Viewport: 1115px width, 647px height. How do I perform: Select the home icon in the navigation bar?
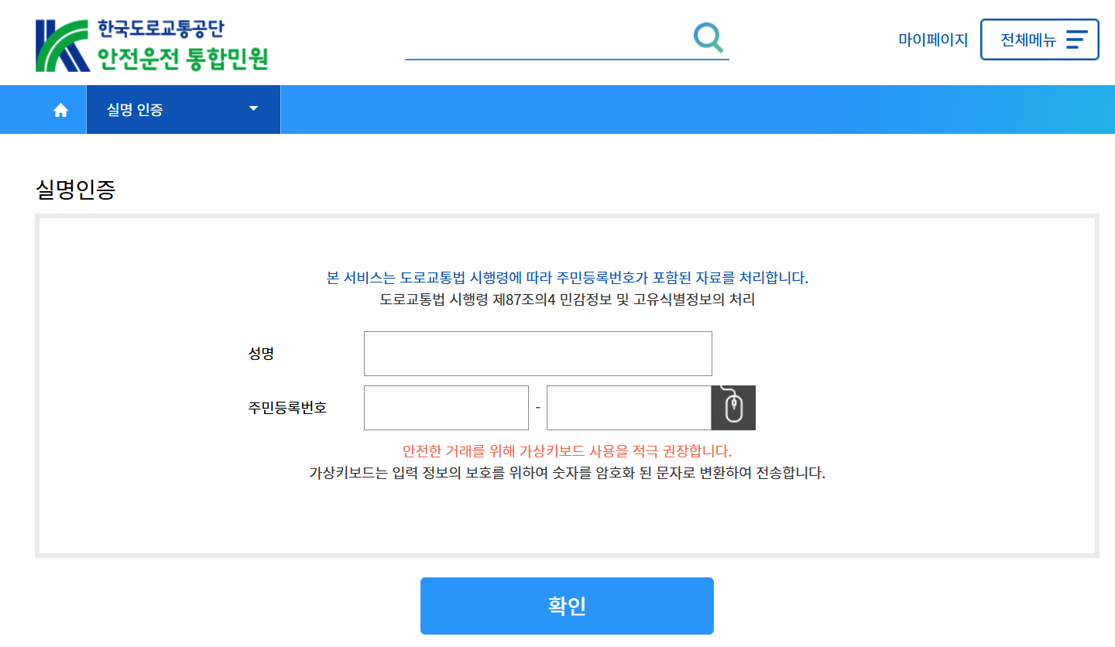coord(60,109)
